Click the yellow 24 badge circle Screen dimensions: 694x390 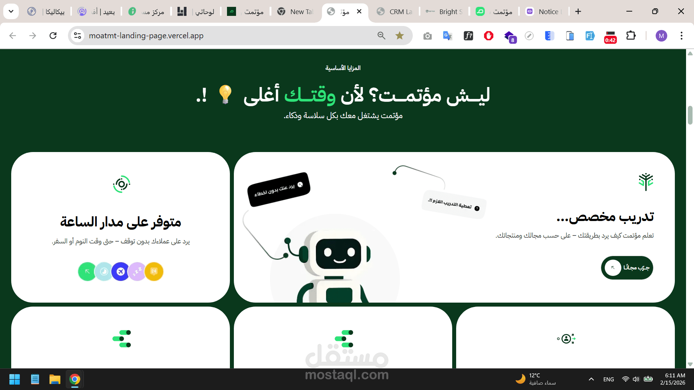(x=154, y=272)
